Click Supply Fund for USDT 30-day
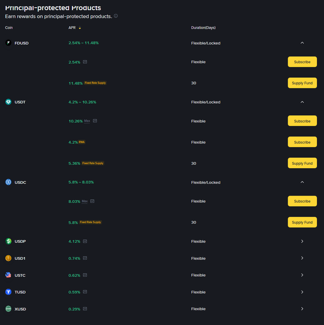This screenshot has height=325, width=324. [302, 163]
